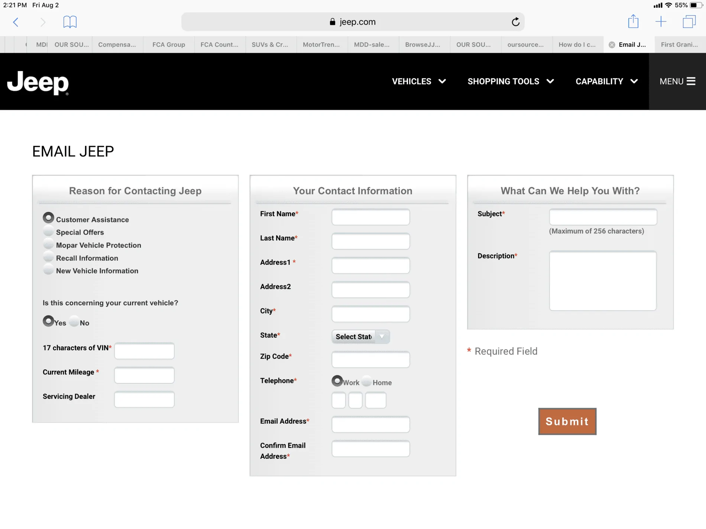
Task: Select Yes for current vehicle
Action: point(48,321)
